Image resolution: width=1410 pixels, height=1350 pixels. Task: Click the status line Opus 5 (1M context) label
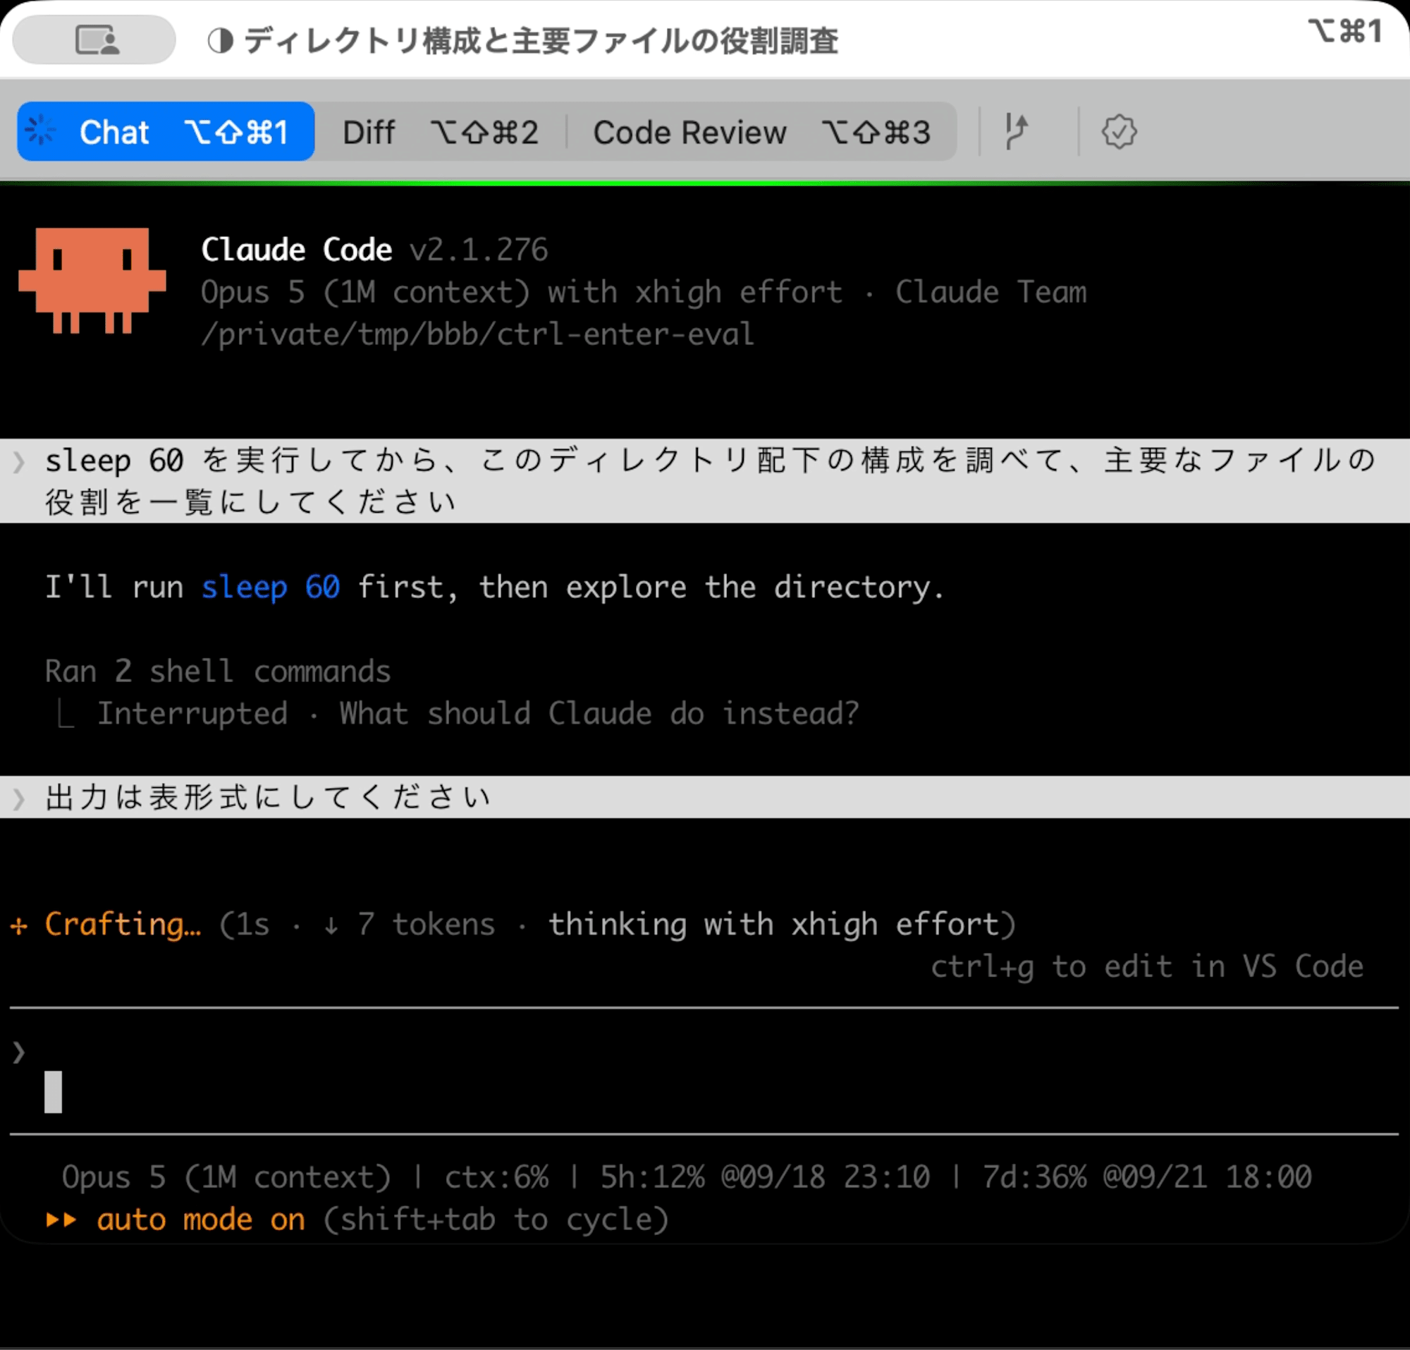point(226,1177)
